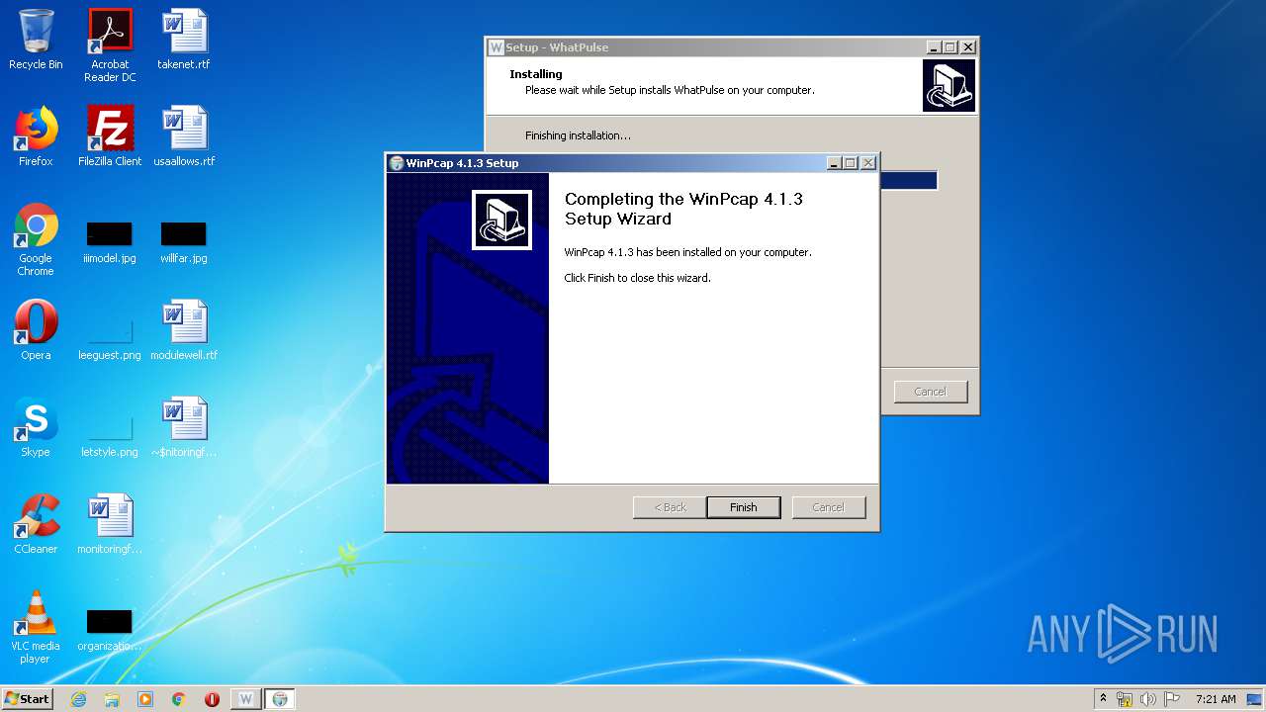Open Windows Media Player from taskbar

click(145, 699)
